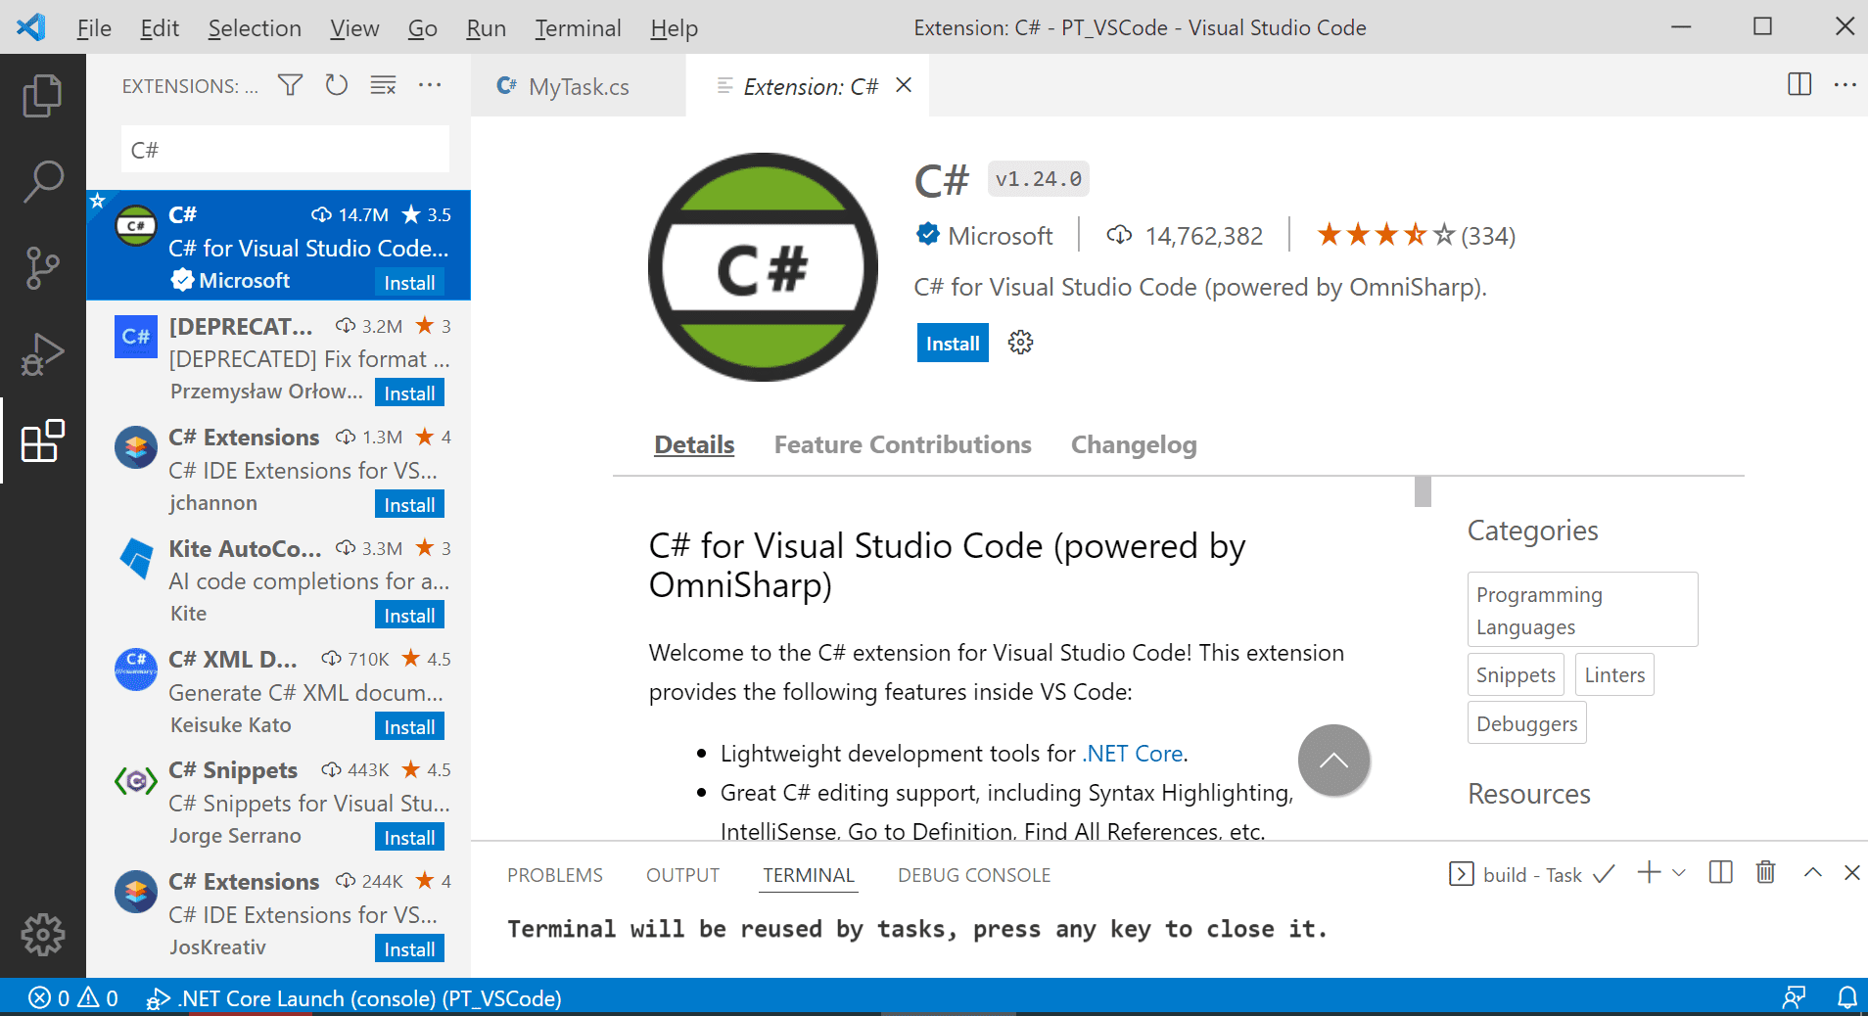The width and height of the screenshot is (1868, 1016).
Task: Open the Selection menu
Action: pyautogui.click(x=255, y=27)
